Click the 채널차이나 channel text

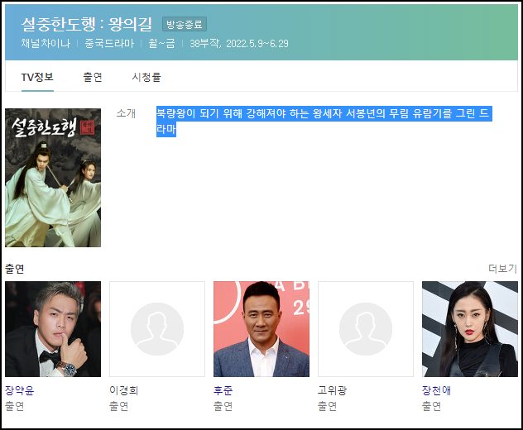[46, 43]
